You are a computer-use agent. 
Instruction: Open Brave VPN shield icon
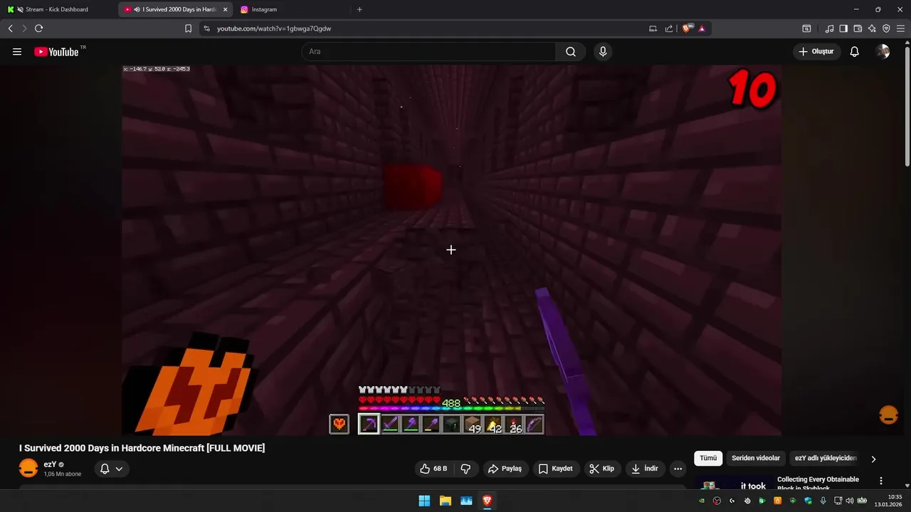pyautogui.click(x=886, y=28)
